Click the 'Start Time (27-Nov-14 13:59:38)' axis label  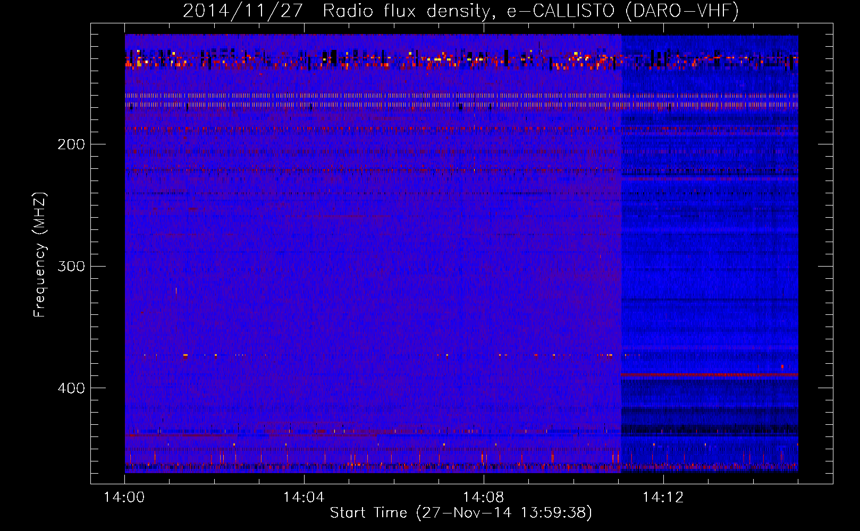tap(461, 513)
